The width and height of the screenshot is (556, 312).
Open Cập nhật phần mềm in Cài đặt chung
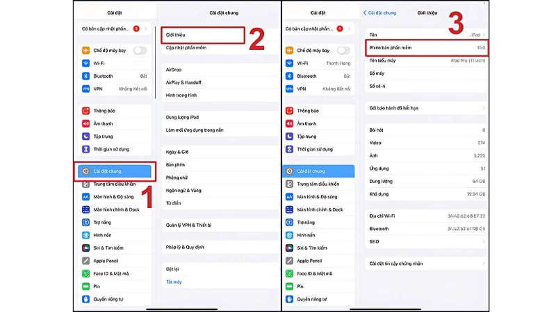click(x=220, y=48)
